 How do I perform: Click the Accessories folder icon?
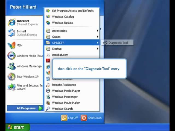[x=48, y=31]
